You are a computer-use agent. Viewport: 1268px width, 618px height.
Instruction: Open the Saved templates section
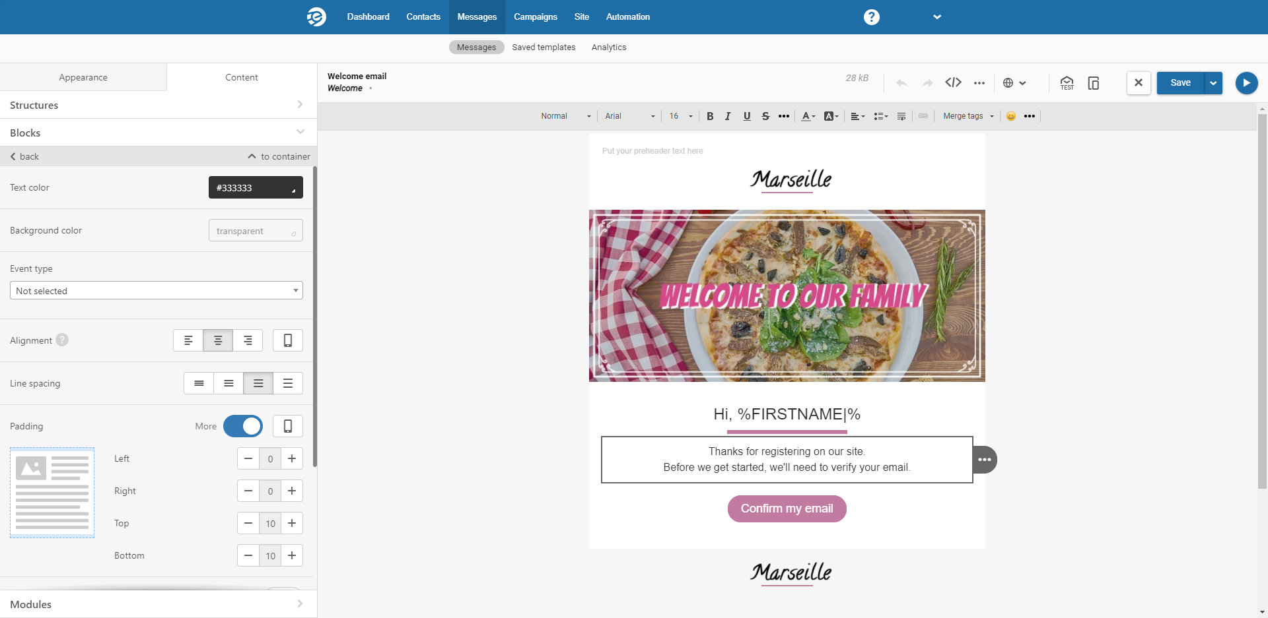coord(544,47)
